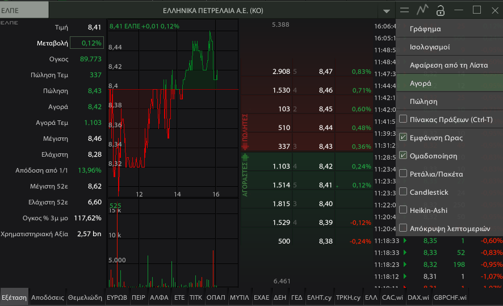This screenshot has width=503, height=306.
Task: Uncheck Εμφάνιση Ωρας checkbox
Action: [403, 137]
